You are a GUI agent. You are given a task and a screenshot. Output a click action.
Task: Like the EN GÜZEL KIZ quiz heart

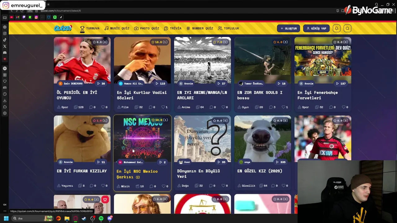[x=283, y=186]
